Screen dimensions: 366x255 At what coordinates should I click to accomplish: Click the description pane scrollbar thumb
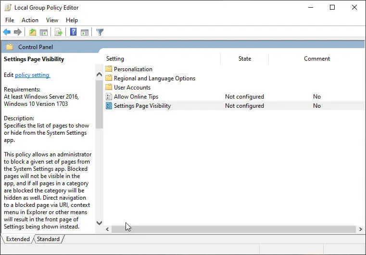pyautogui.click(x=99, y=104)
